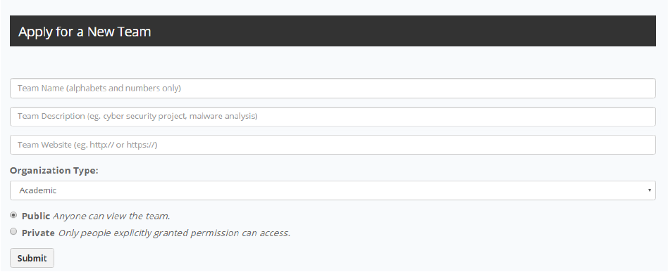Click the small arrow of Academic select
Viewport: 668px width, 272px height.
tap(649, 190)
